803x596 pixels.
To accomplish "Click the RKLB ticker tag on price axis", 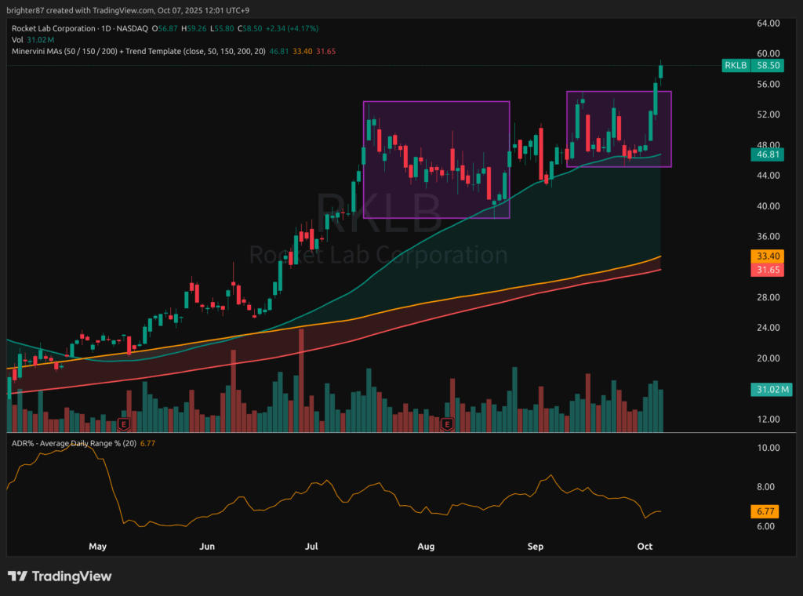I will [735, 67].
